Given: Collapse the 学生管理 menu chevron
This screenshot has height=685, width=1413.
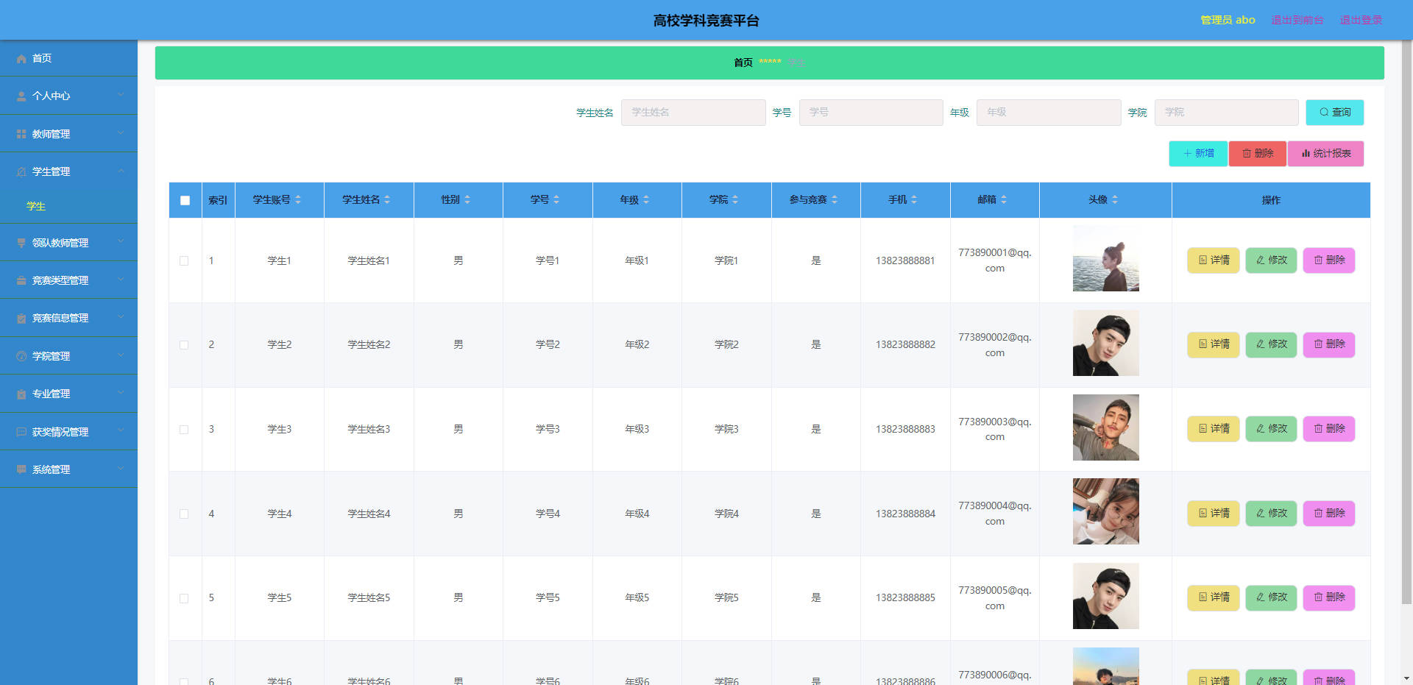Looking at the screenshot, I should tap(121, 171).
